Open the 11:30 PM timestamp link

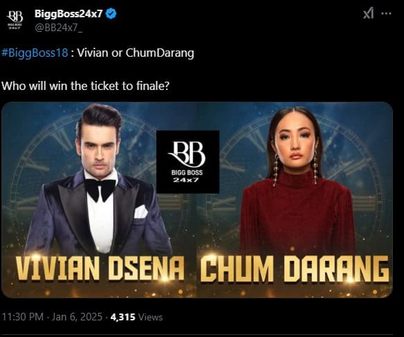click(23, 317)
